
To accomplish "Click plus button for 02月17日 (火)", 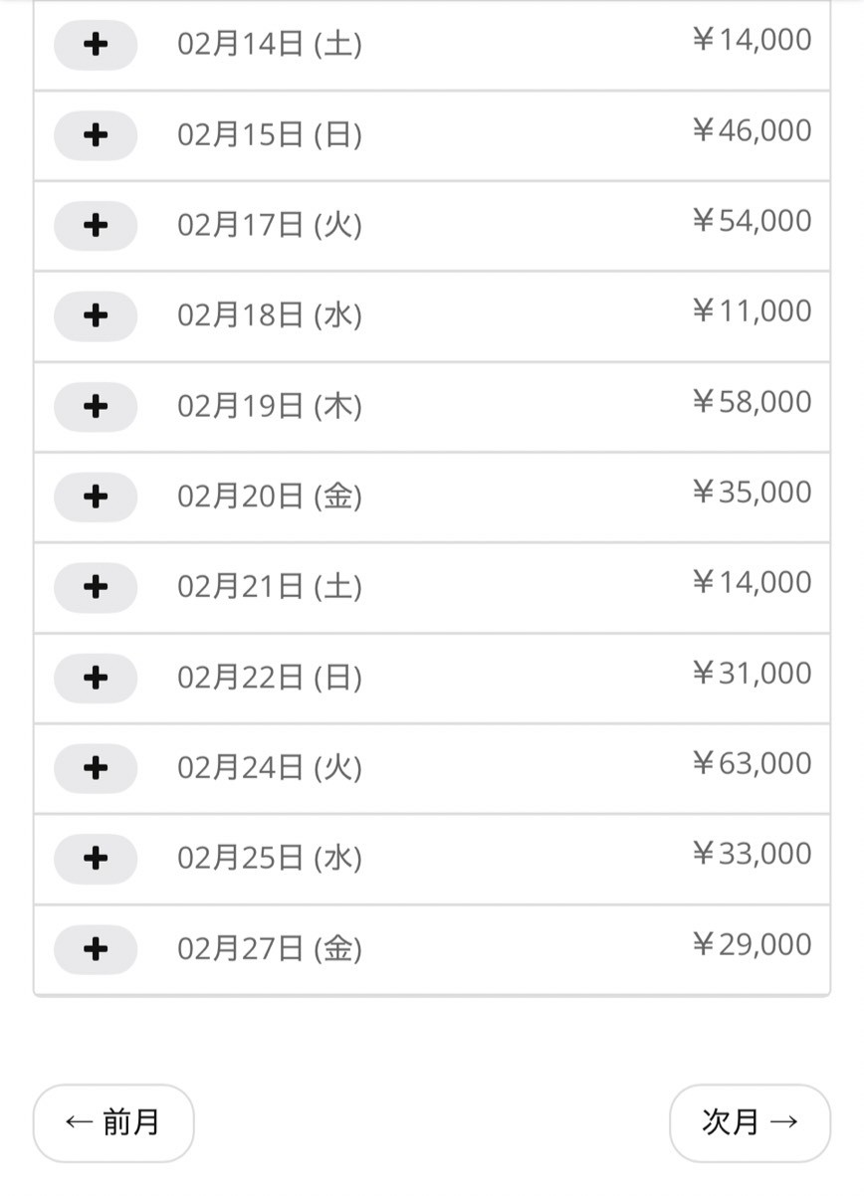I will pos(96,226).
